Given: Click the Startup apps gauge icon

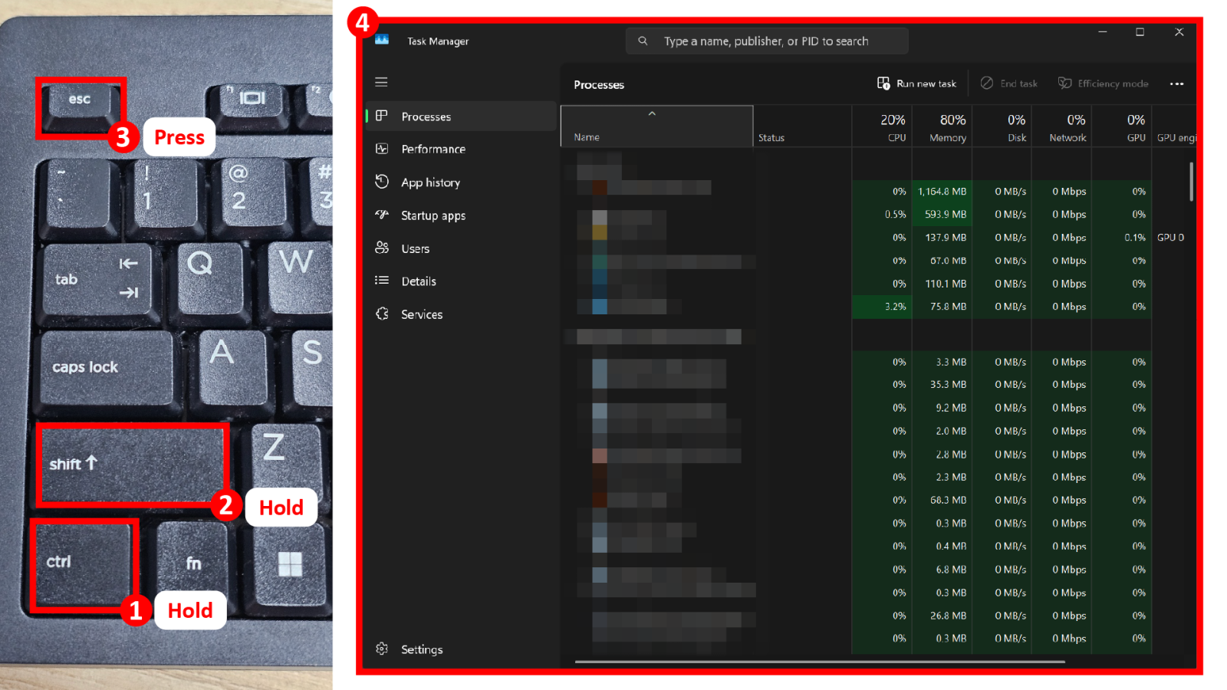Looking at the screenshot, I should click(x=382, y=215).
